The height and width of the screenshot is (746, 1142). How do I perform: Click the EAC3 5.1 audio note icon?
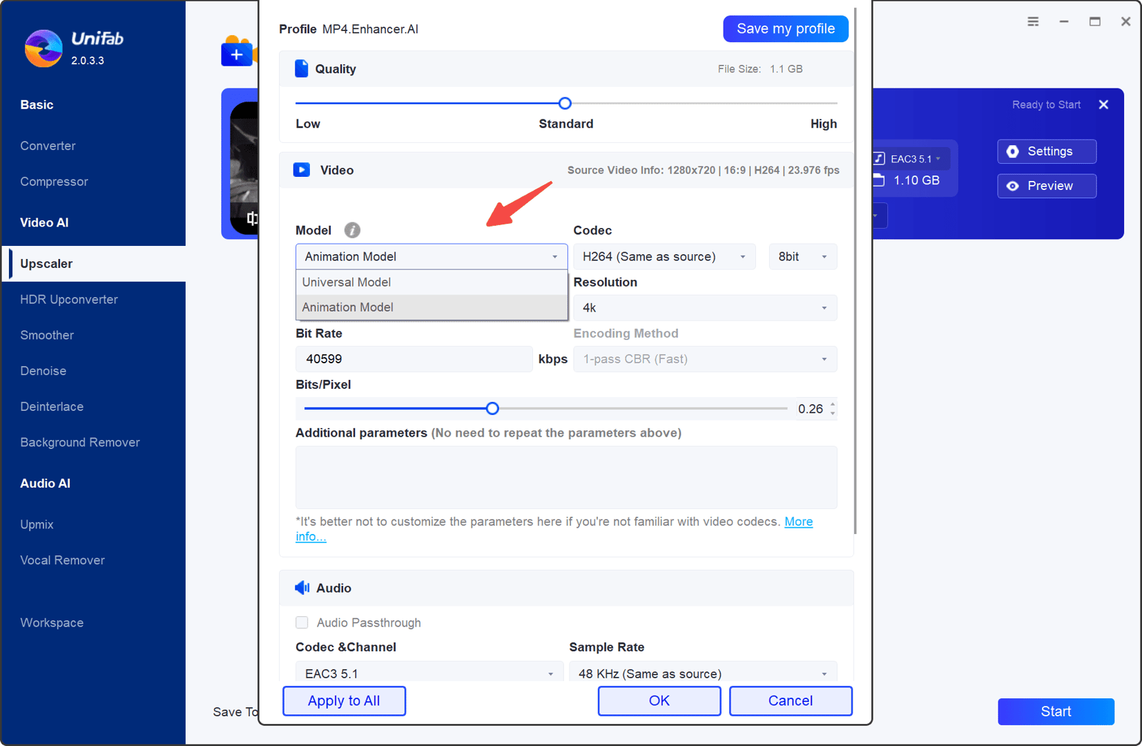[879, 158]
